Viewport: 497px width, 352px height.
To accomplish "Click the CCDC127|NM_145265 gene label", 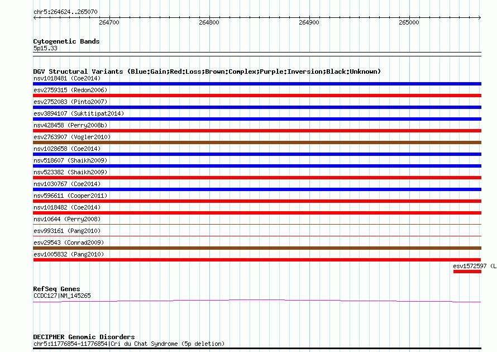I will point(62,296).
